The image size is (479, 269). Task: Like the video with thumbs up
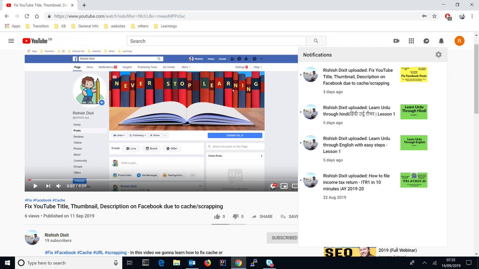click(x=217, y=216)
